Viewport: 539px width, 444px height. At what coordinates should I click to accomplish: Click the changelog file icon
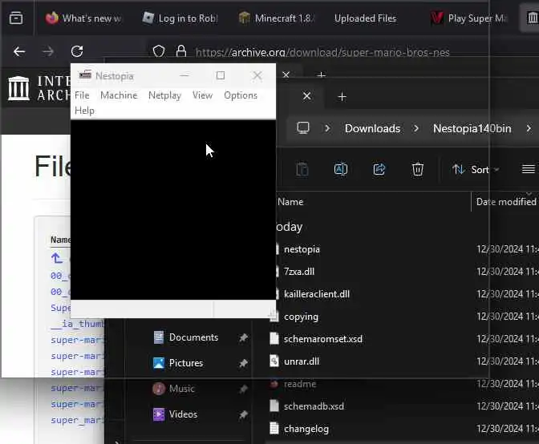click(274, 429)
